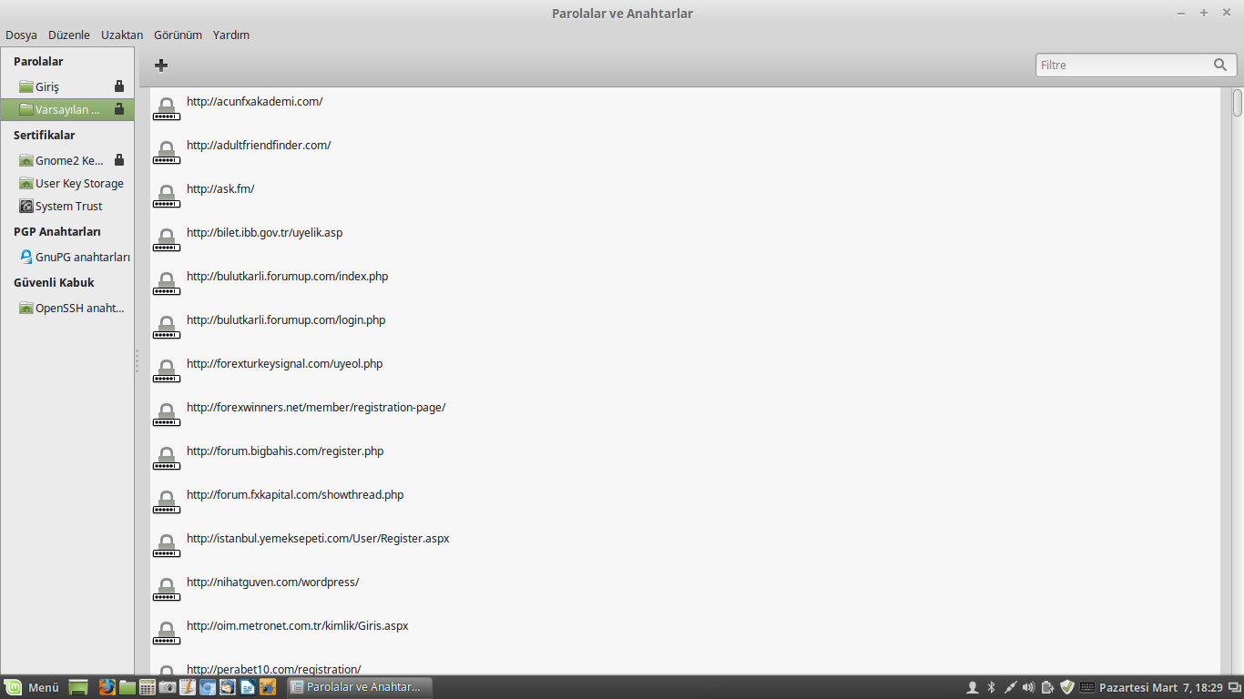
Task: Click the date and time clock in the panel
Action: click(x=1161, y=687)
